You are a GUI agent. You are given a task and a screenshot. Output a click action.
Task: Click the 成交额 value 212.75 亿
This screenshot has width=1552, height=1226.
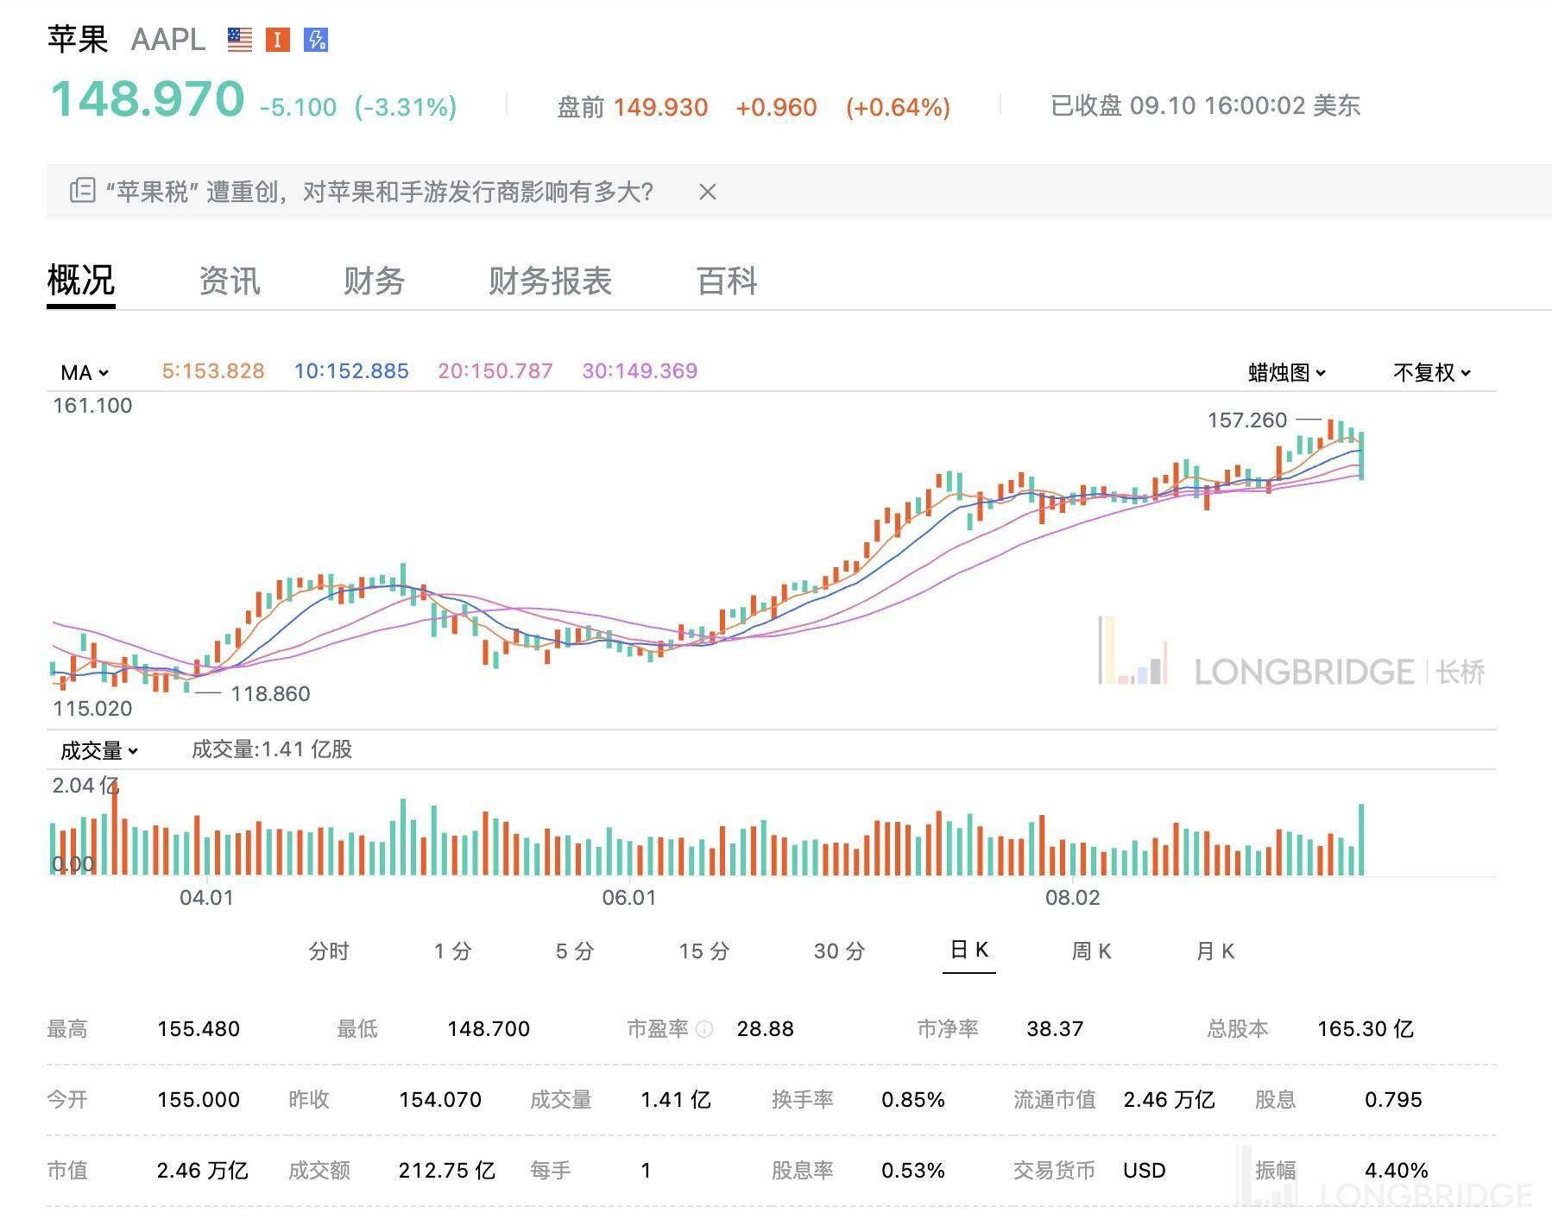tap(447, 1171)
